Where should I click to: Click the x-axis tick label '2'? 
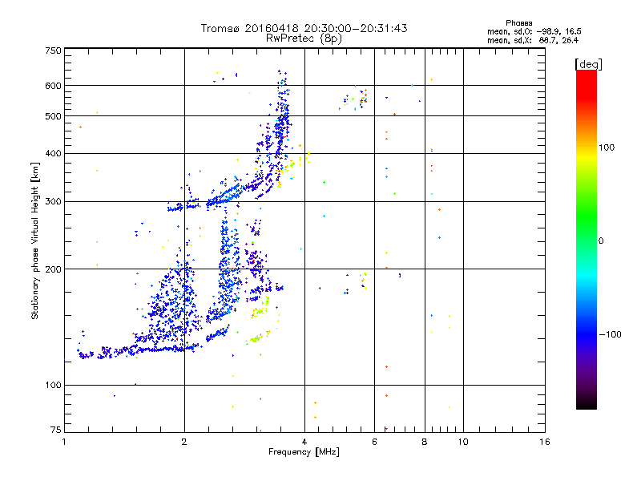point(184,442)
